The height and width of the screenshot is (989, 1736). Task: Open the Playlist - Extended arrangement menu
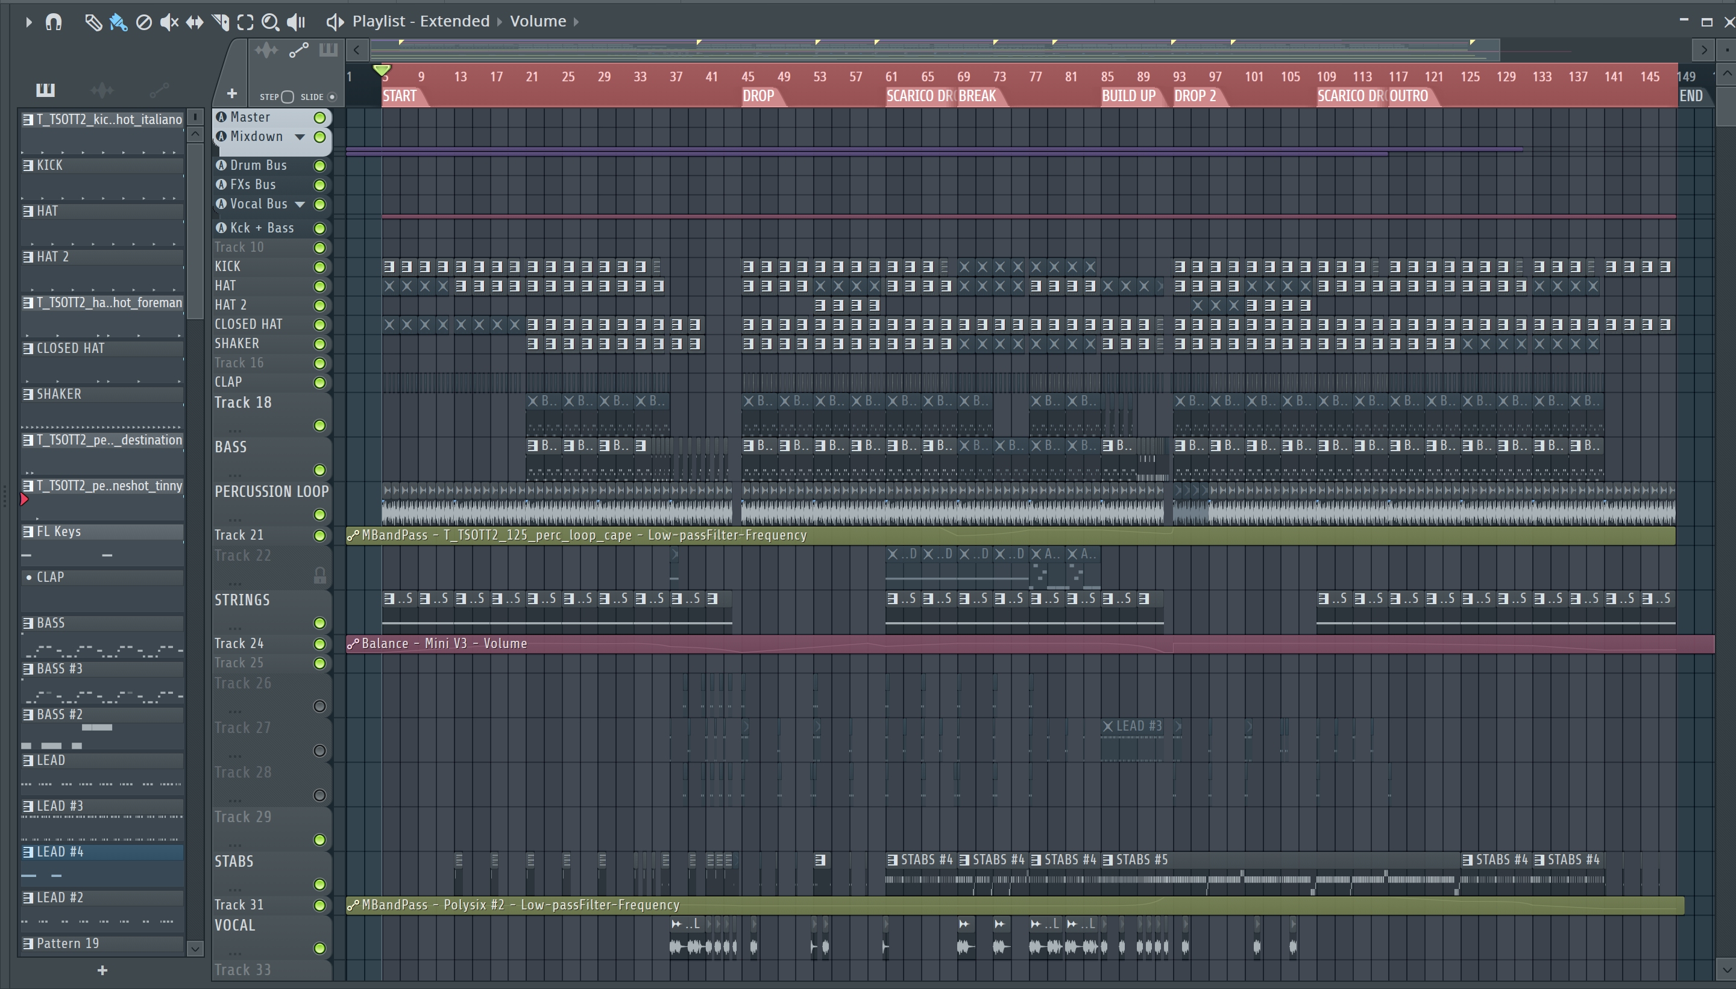(421, 21)
